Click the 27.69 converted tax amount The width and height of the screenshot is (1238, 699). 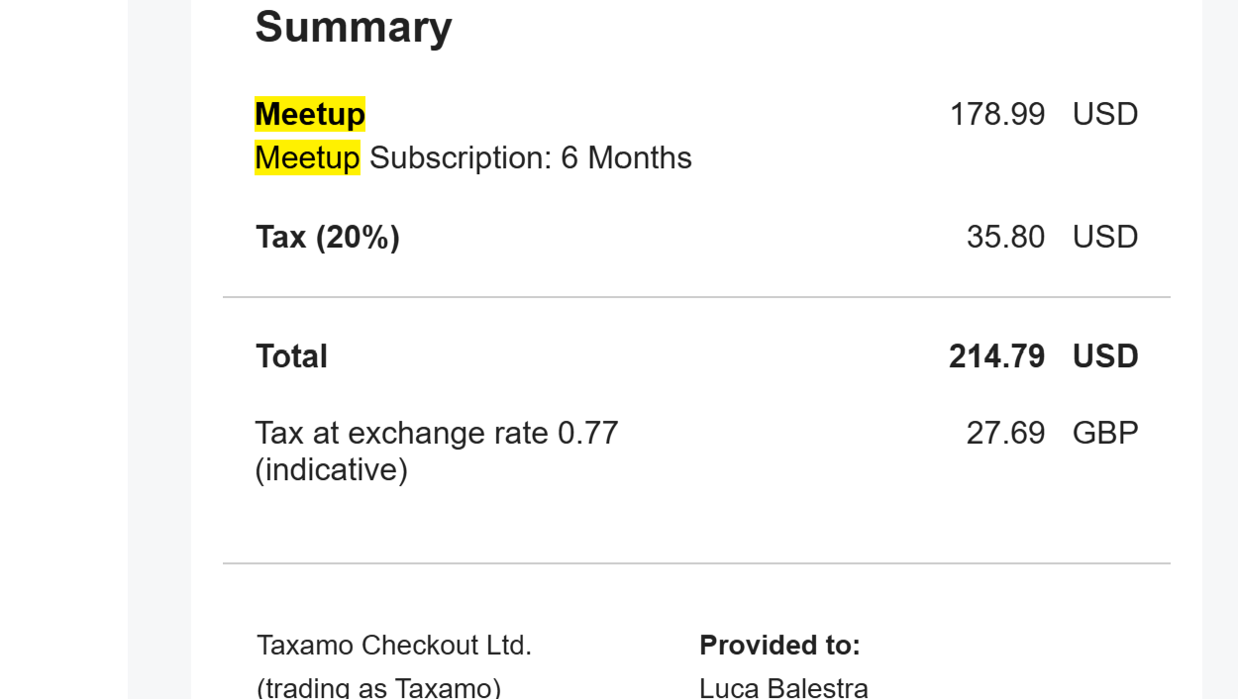(1004, 434)
